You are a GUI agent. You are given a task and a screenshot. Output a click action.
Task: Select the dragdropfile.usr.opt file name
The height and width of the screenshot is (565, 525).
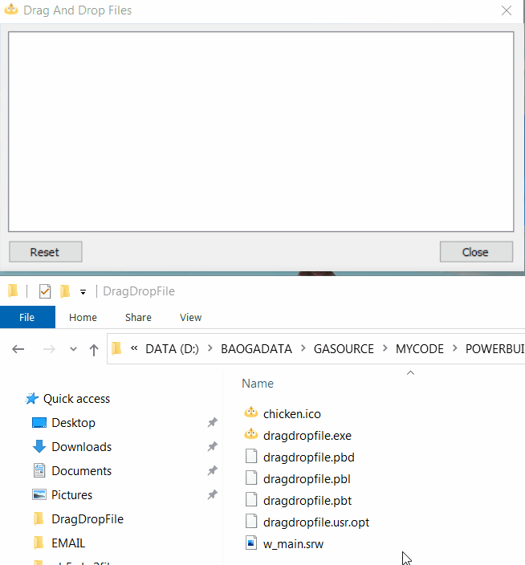(x=316, y=522)
